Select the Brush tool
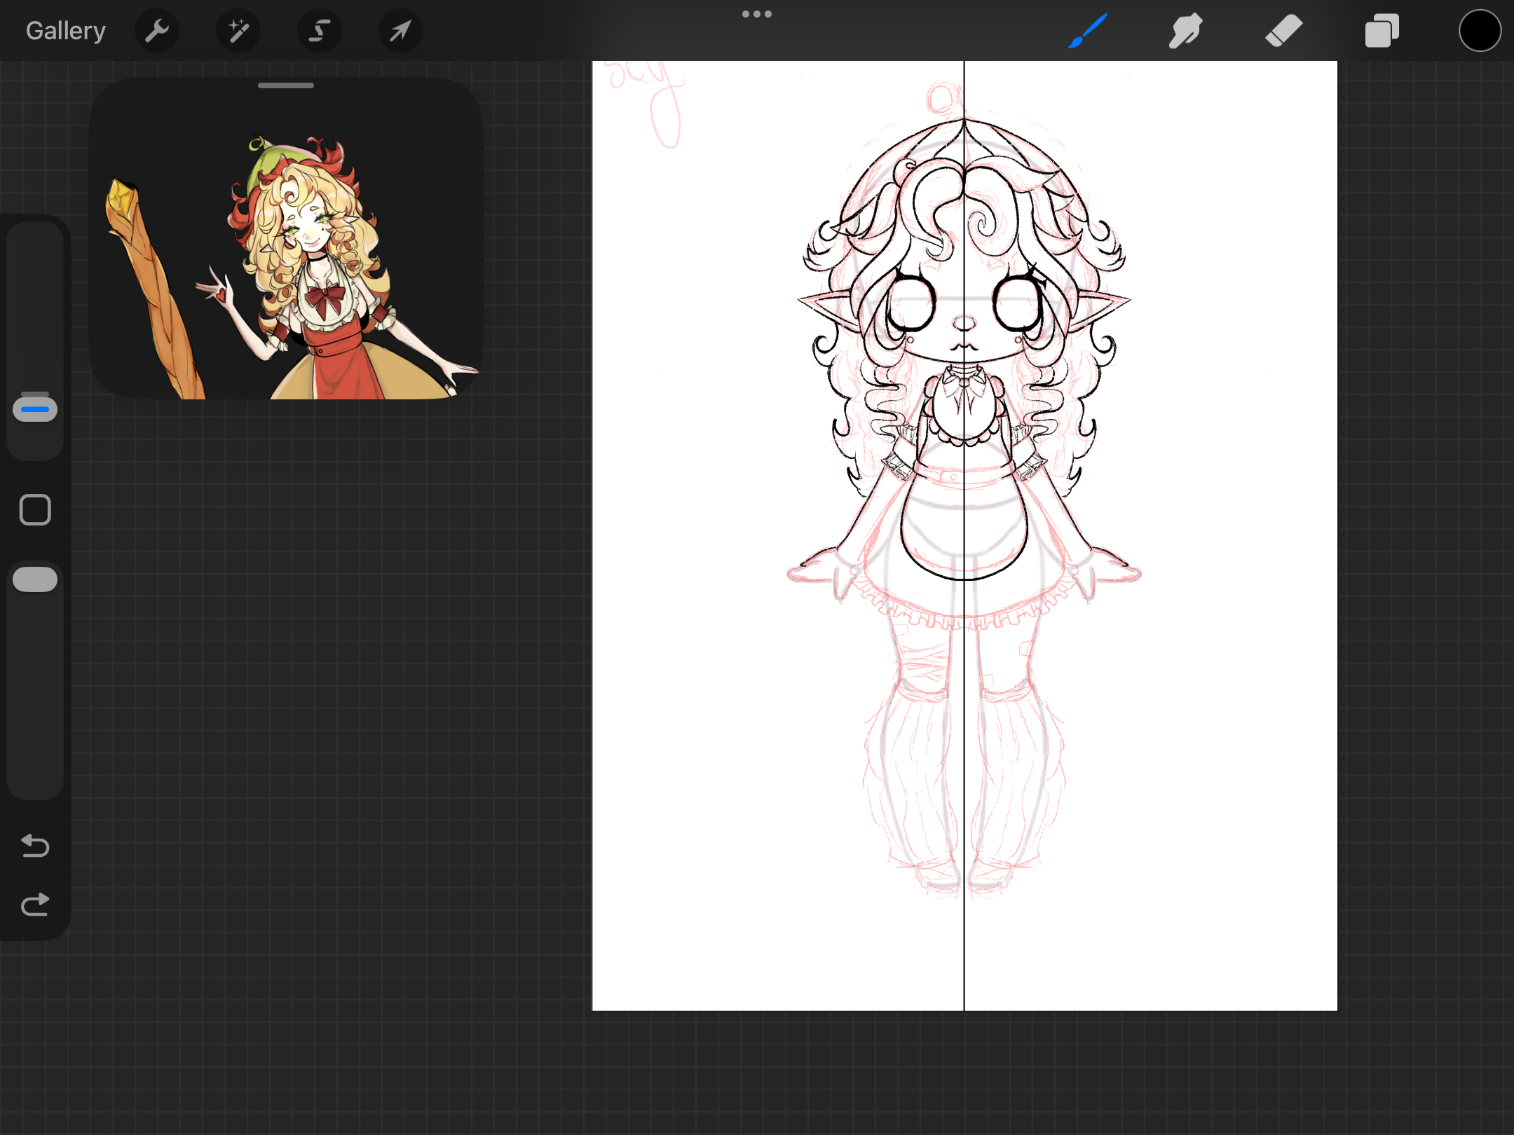Screen dimensions: 1514x1135 (x=1087, y=31)
